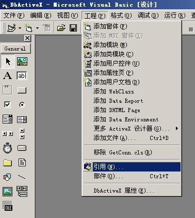The image size is (195, 218).
Task: Select the PictureBox control tool
Action: tap(22, 61)
